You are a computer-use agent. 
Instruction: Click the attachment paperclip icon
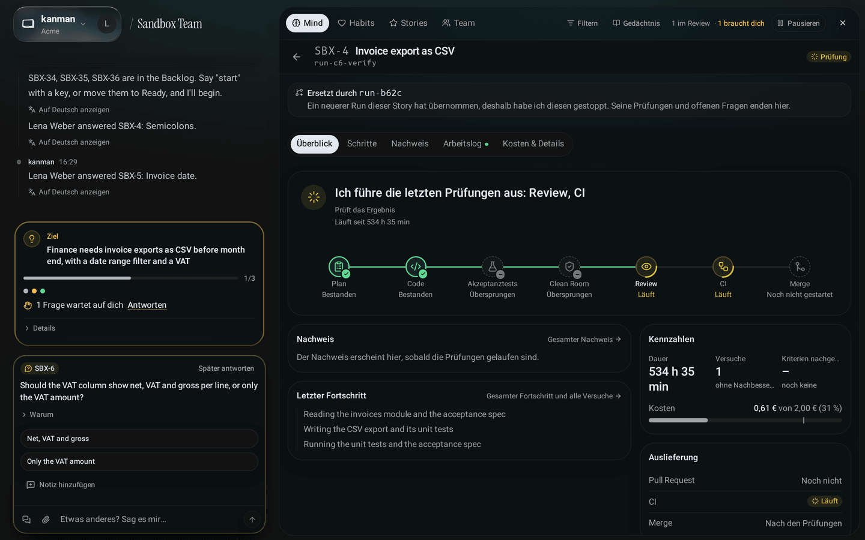tap(46, 520)
